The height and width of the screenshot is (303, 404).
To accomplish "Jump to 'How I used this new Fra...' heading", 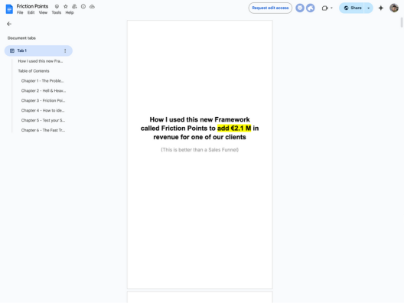I will [41, 61].
